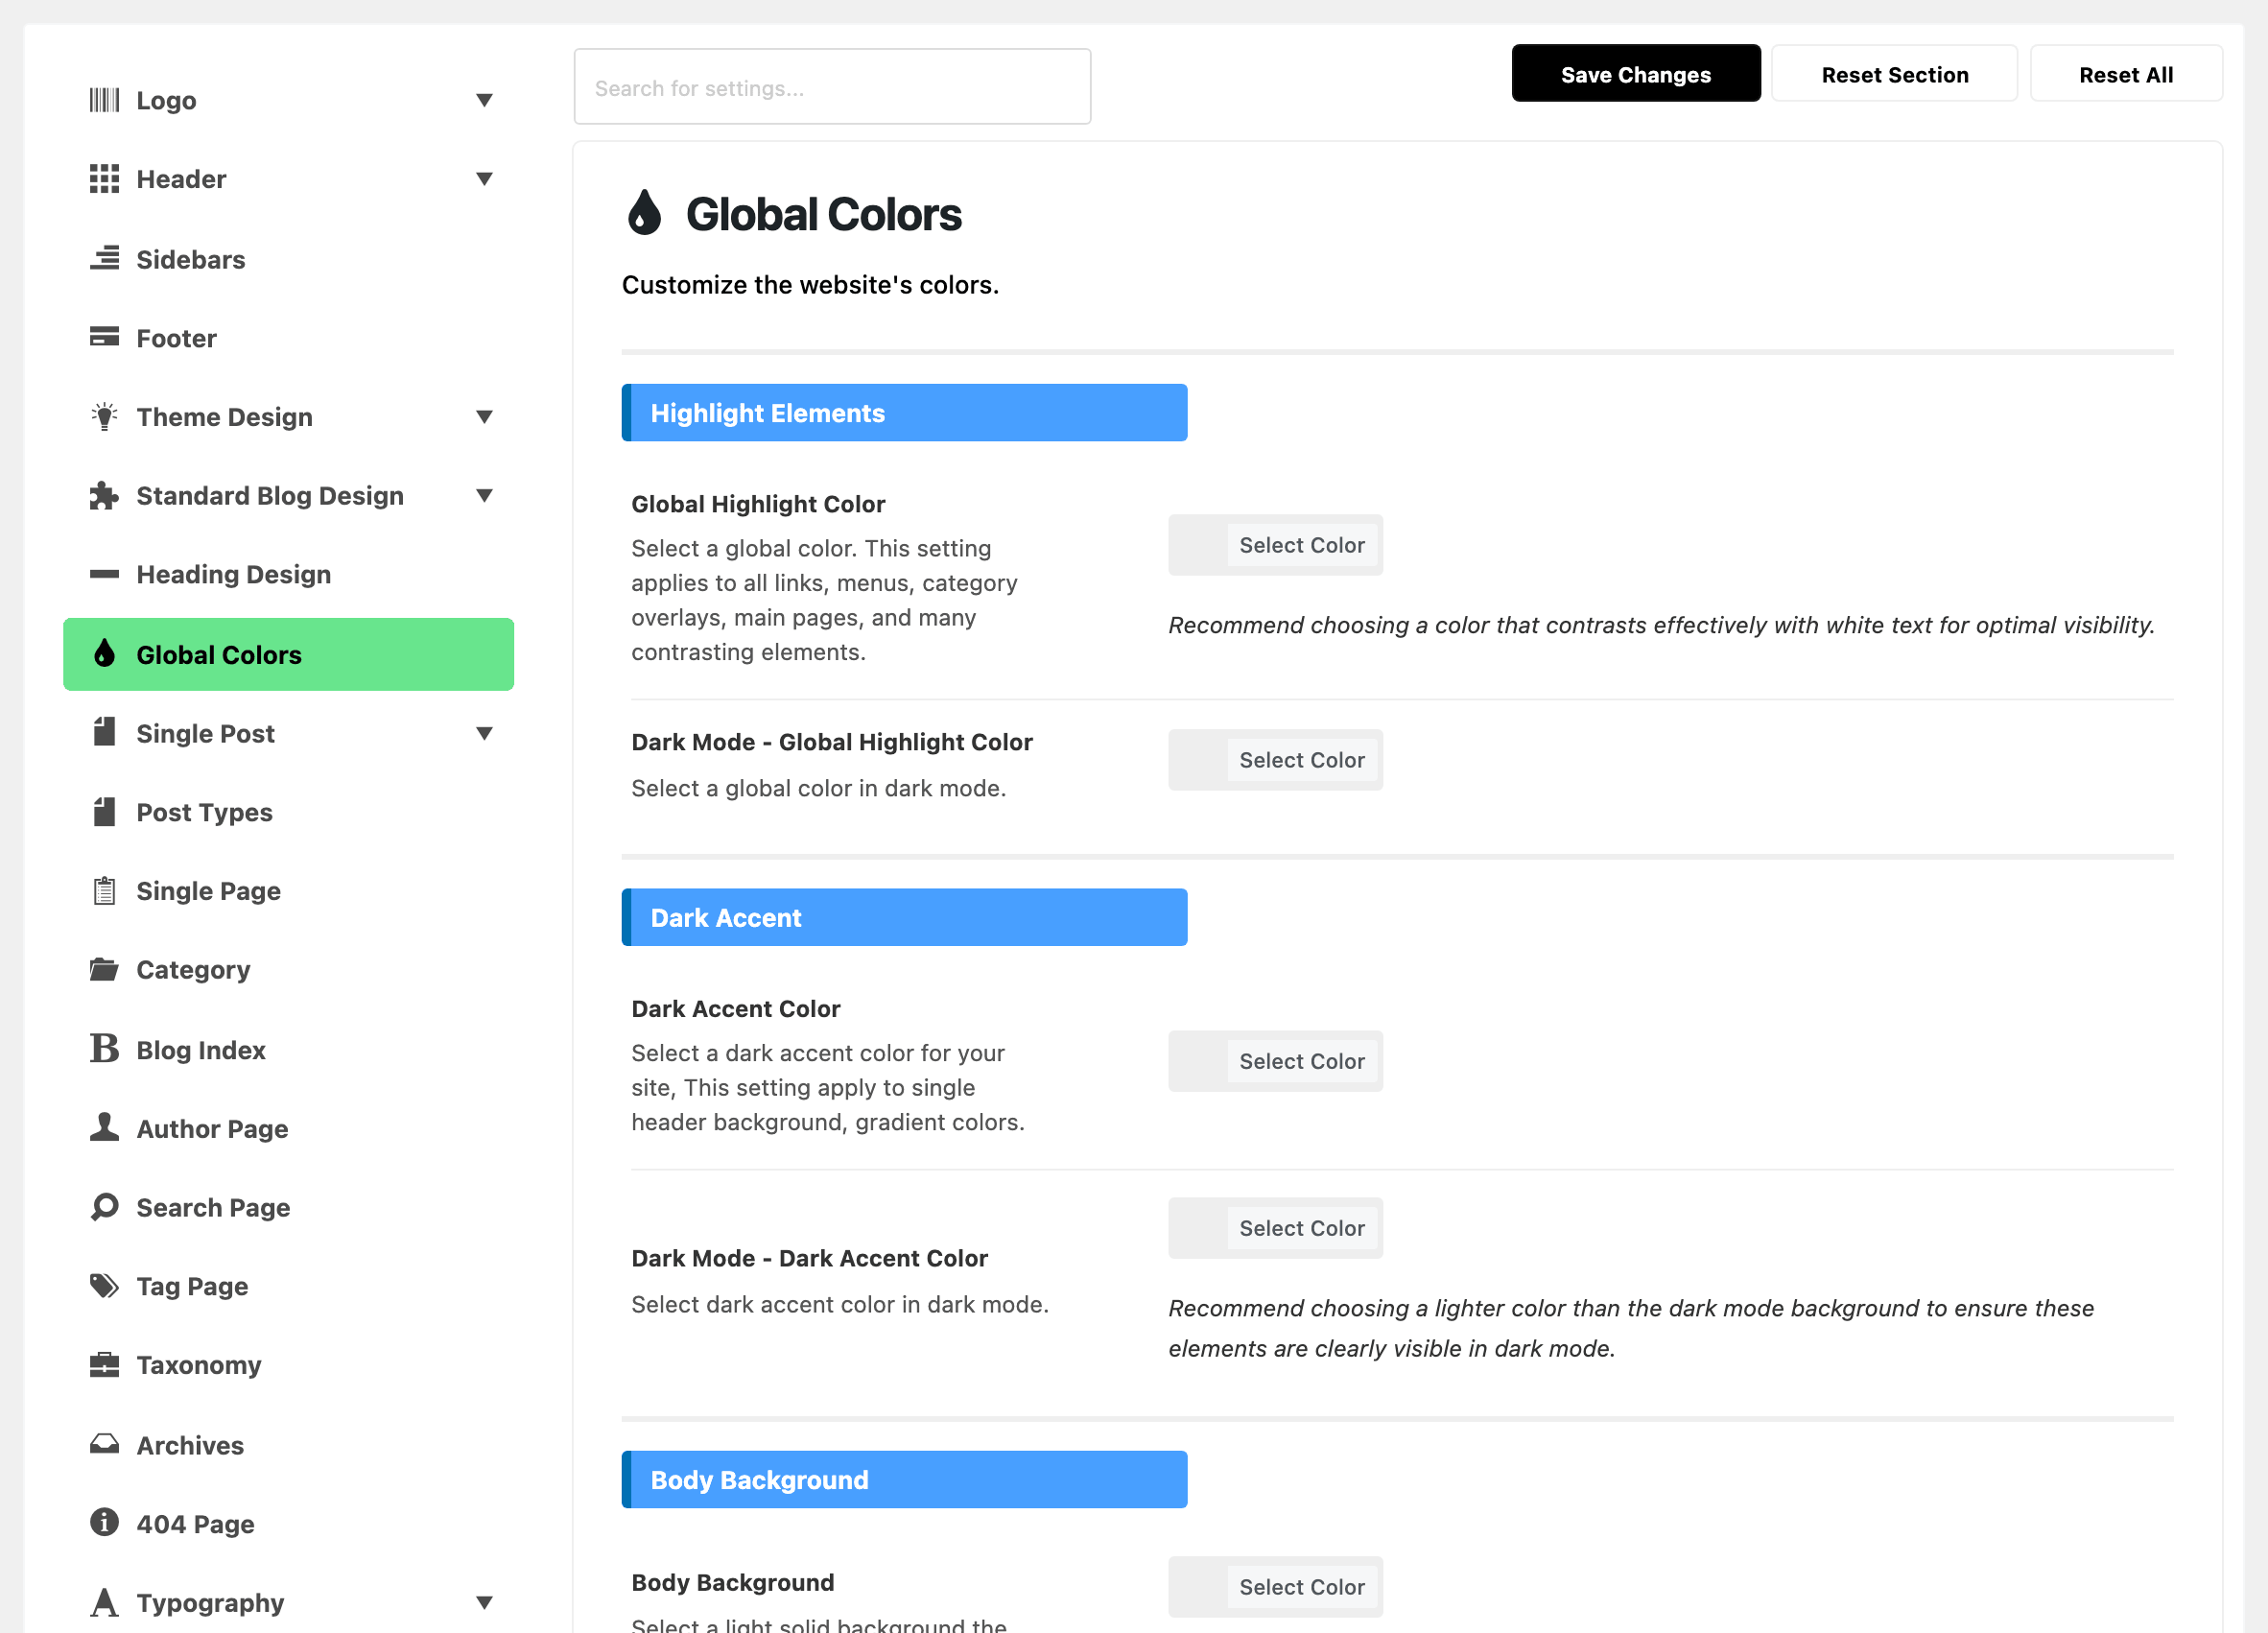Viewport: 2268px width, 1633px height.
Task: Click the Archives inbox icon
Action: (104, 1444)
